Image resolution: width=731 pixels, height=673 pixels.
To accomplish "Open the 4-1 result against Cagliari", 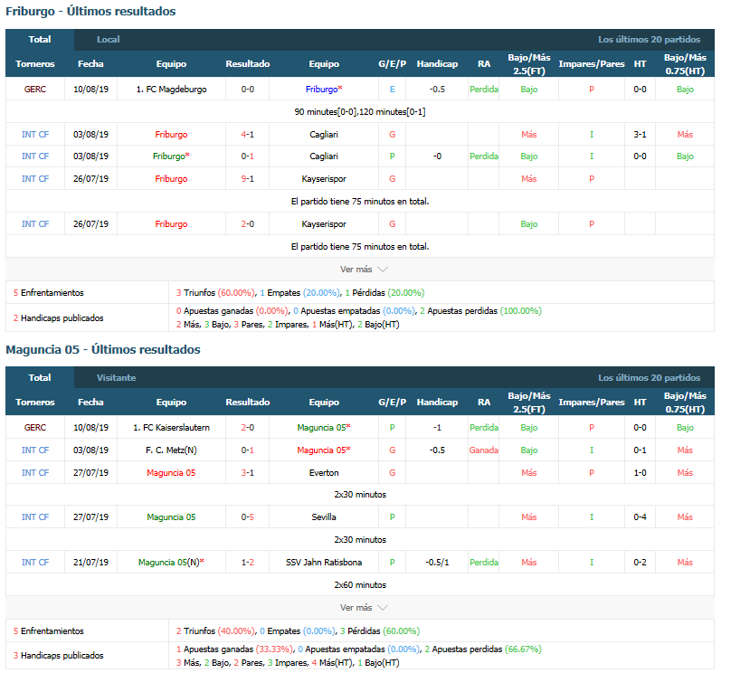I will [x=248, y=134].
